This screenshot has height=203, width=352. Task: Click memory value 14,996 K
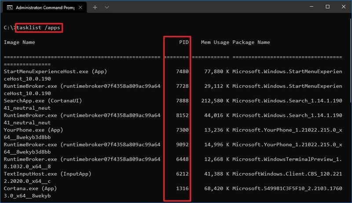click(217, 144)
